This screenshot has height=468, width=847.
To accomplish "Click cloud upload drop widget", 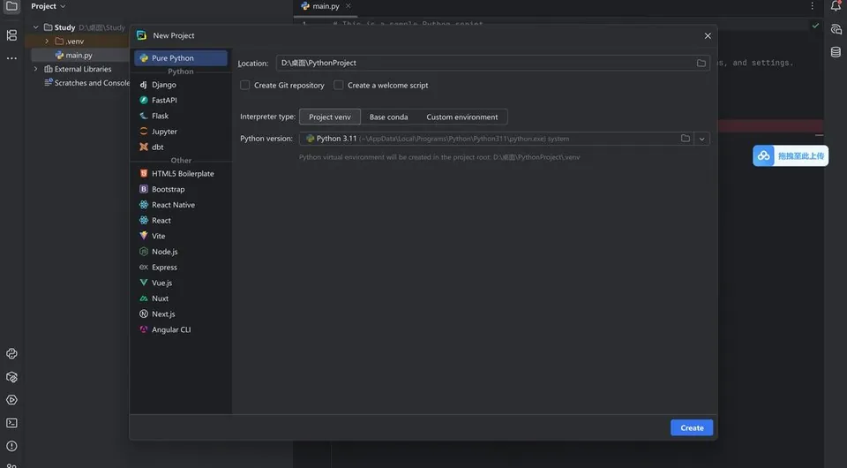I will (x=791, y=156).
